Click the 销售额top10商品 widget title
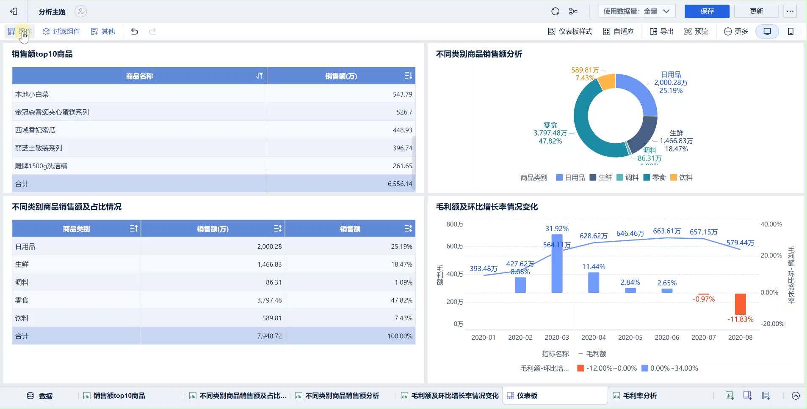The height and width of the screenshot is (409, 807). [42, 54]
